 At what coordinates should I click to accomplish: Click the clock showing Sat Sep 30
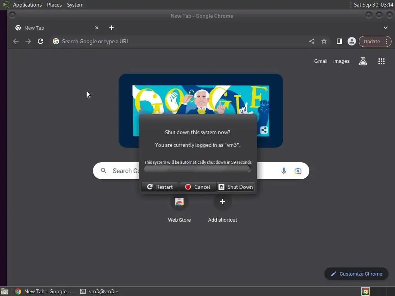click(x=373, y=5)
